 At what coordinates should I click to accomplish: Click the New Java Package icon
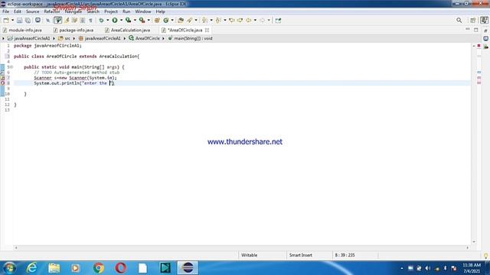(157, 21)
